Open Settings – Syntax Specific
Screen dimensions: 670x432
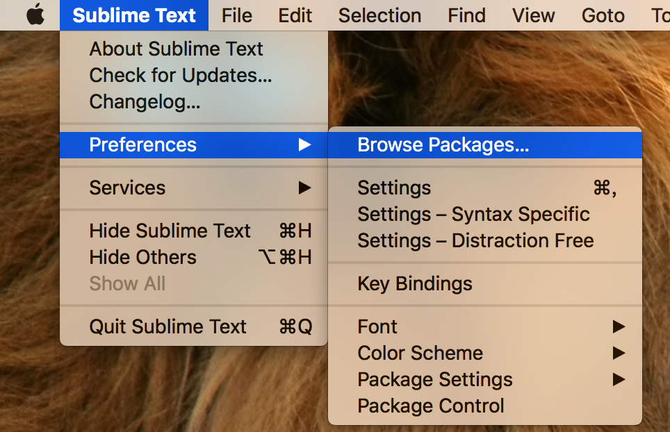tap(485, 215)
